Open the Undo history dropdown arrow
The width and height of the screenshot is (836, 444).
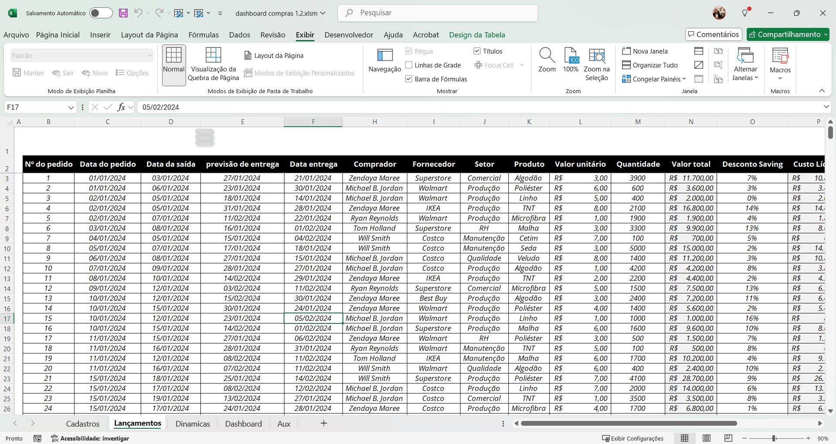[148, 13]
